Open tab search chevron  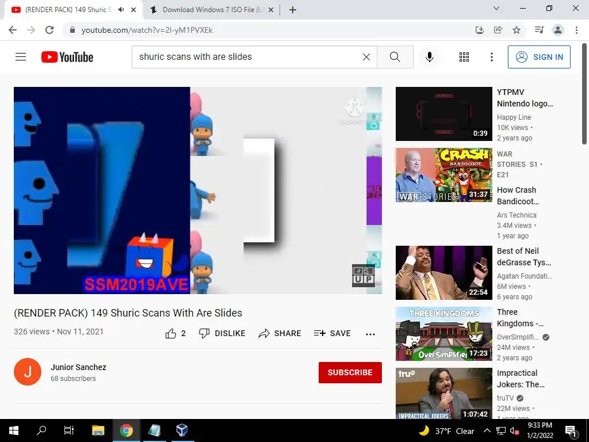pyautogui.click(x=496, y=8)
